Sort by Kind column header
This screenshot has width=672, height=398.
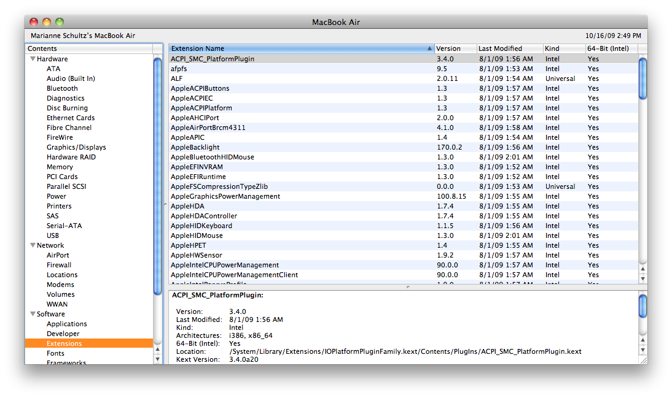click(x=565, y=49)
